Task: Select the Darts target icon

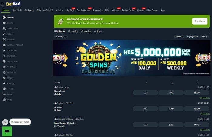Action: (x=4, y=100)
